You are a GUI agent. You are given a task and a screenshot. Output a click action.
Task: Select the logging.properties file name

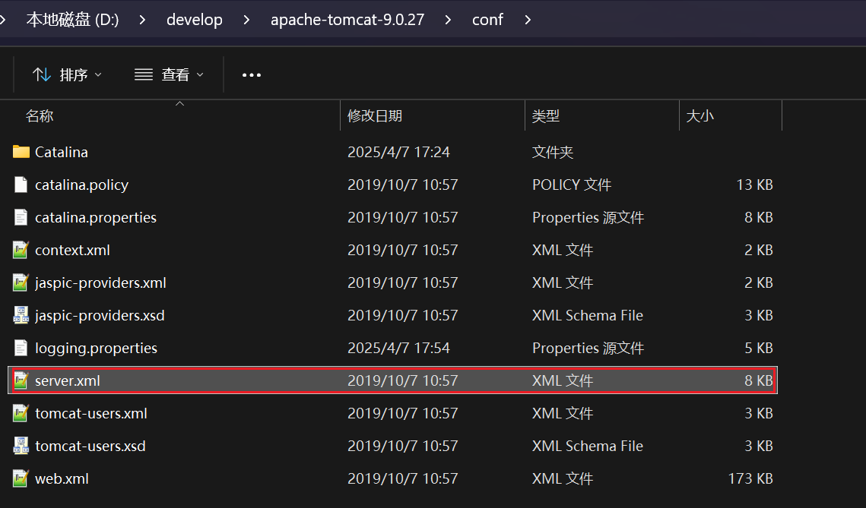tap(96, 348)
